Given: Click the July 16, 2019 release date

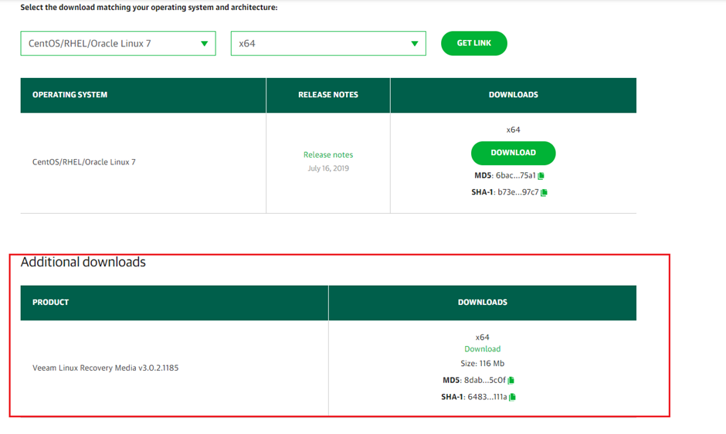Looking at the screenshot, I should (328, 168).
